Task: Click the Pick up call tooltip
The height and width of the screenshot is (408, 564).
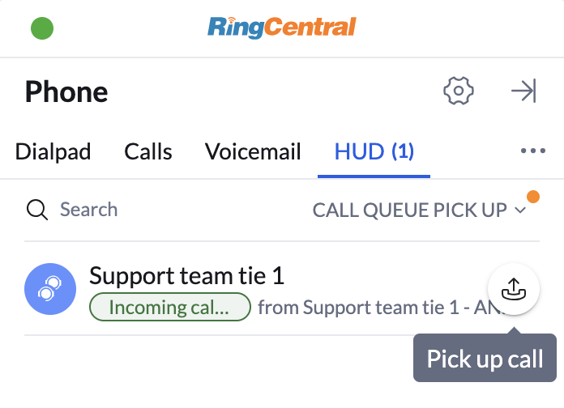Action: click(x=485, y=359)
